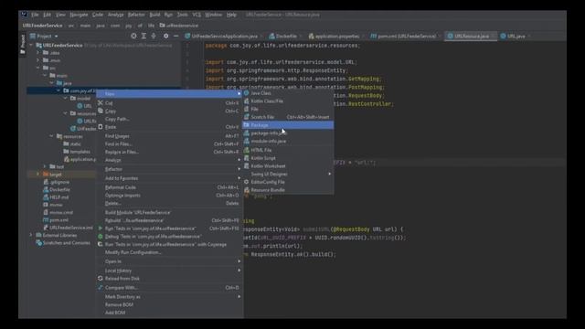Click the HTML File icon in the submenu
This screenshot has width=585, height=329.
click(x=246, y=150)
